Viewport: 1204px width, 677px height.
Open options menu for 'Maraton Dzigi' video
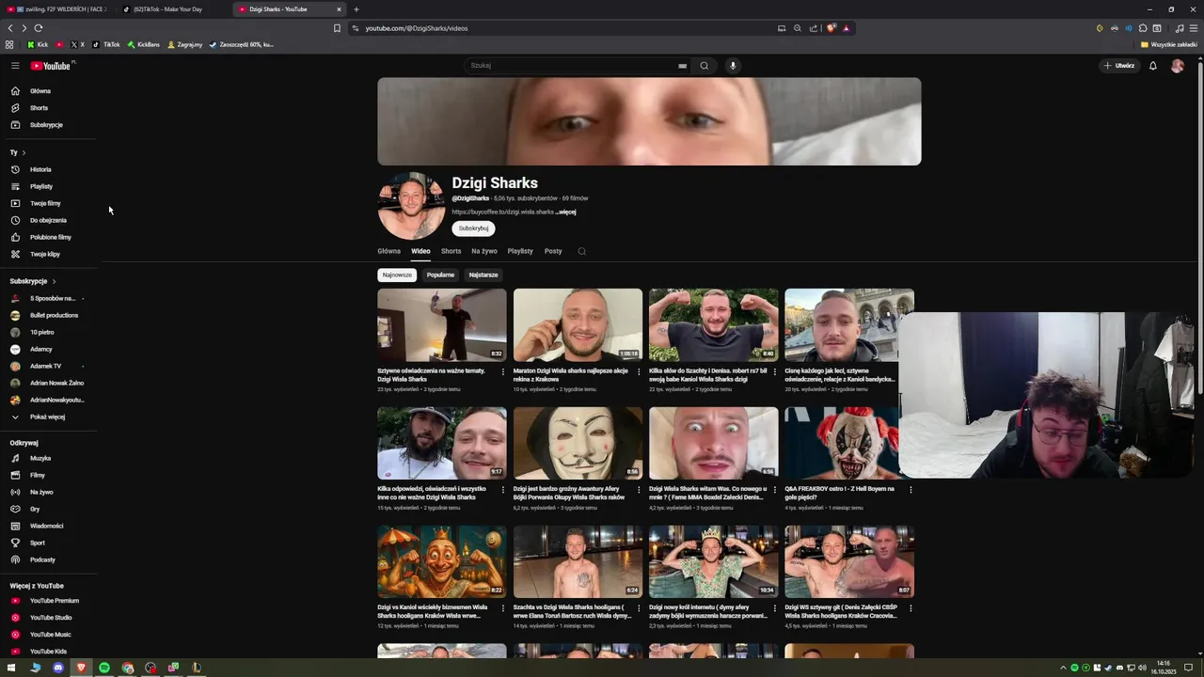[639, 371]
